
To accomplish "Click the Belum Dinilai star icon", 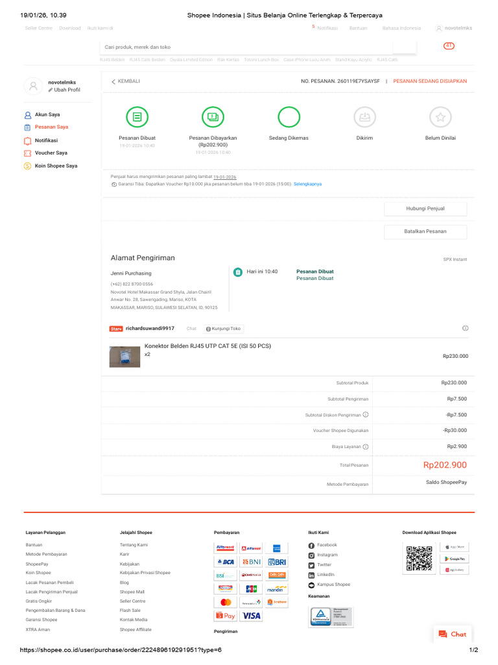I will point(440,117).
